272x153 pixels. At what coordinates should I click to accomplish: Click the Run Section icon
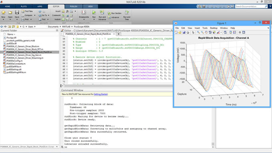[x=109, y=13]
